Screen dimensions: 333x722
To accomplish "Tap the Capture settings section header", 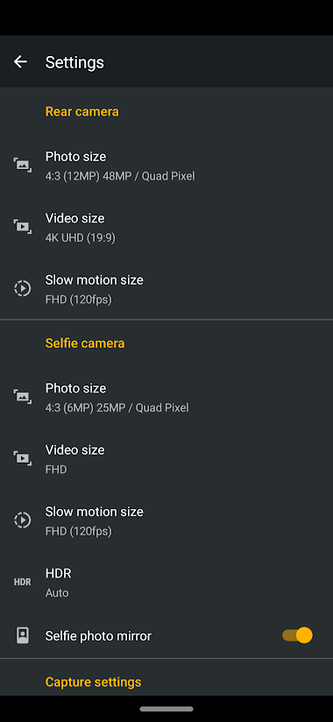I will pyautogui.click(x=93, y=682).
